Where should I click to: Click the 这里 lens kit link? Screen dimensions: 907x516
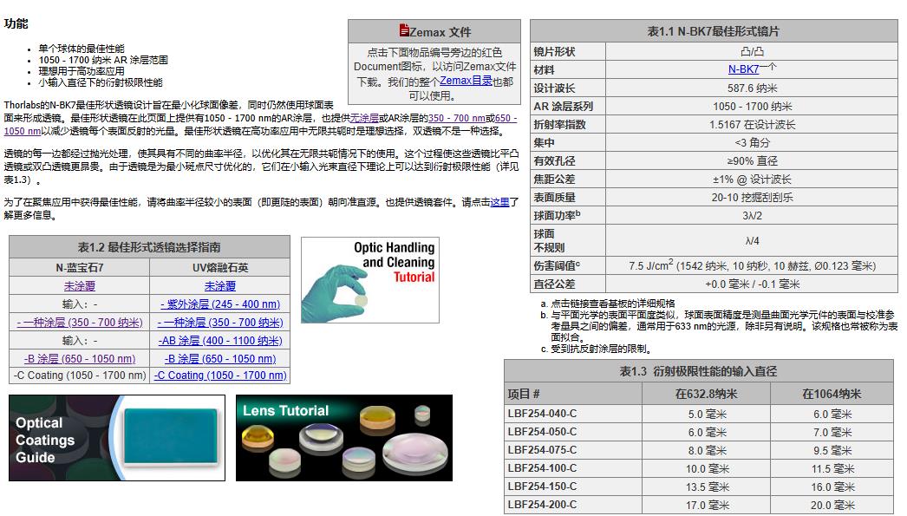499,202
